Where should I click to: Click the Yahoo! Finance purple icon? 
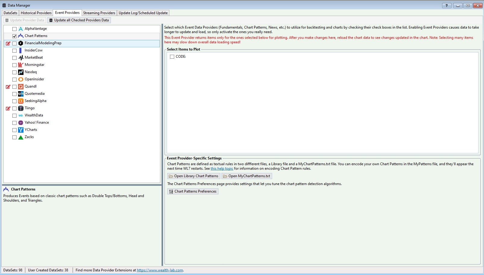[x=21, y=123]
